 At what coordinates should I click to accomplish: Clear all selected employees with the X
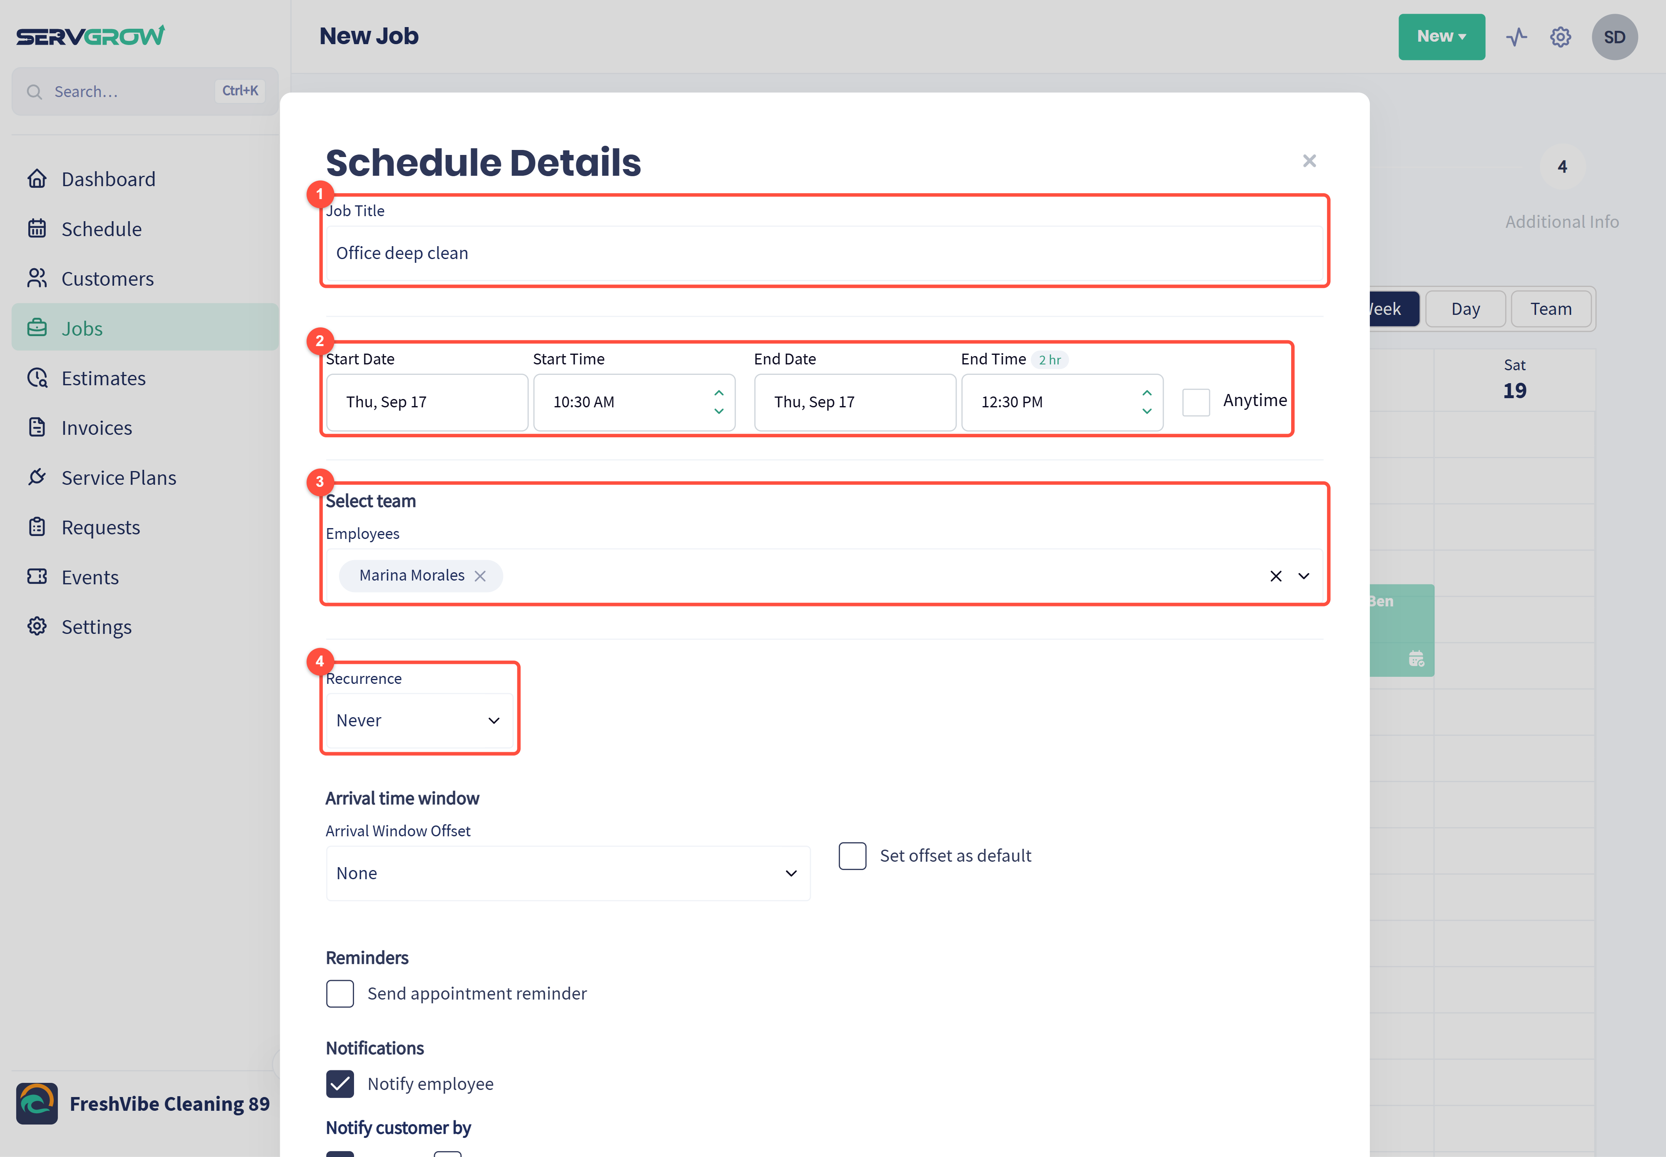(x=1276, y=576)
